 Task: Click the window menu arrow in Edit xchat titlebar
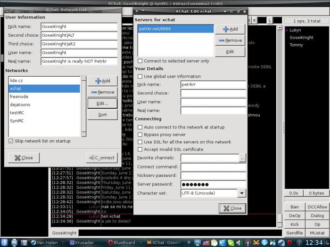pyautogui.click(x=137, y=11)
